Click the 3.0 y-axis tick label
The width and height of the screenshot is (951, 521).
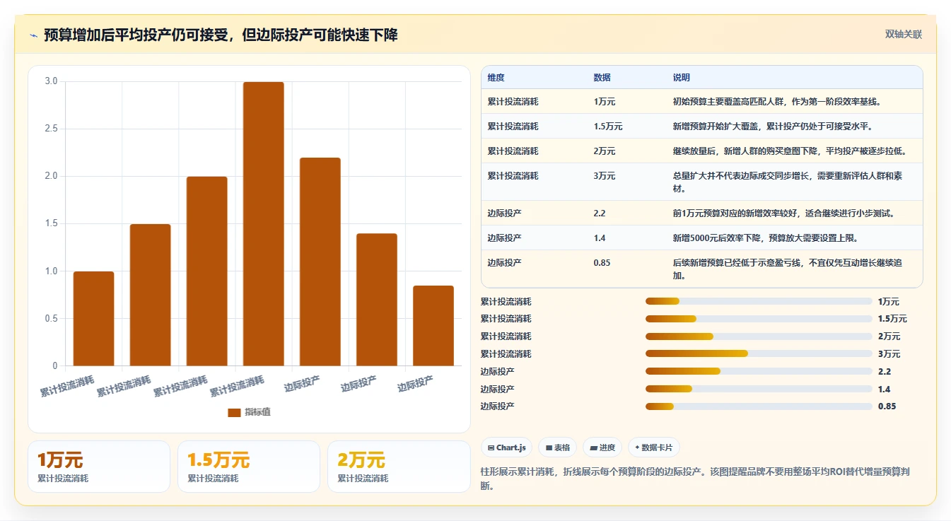point(51,81)
